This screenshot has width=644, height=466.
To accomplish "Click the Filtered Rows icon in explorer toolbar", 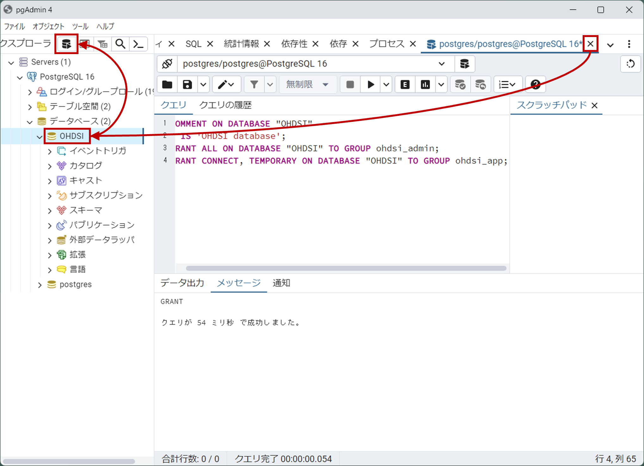I will 102,44.
